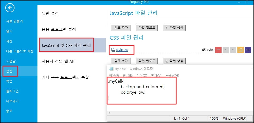The width and height of the screenshot is (254, 123).
Task: Remove style.css with the red minus icon
Action: [218, 50]
